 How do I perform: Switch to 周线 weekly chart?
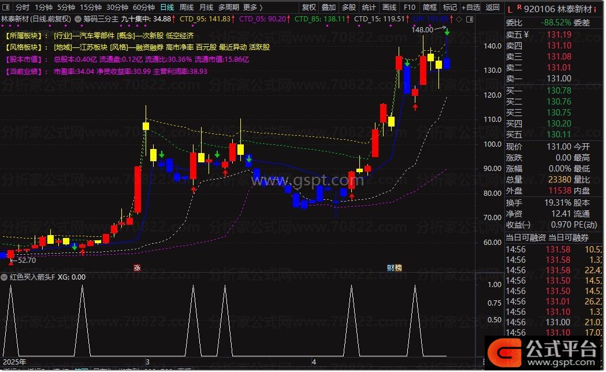187,8
